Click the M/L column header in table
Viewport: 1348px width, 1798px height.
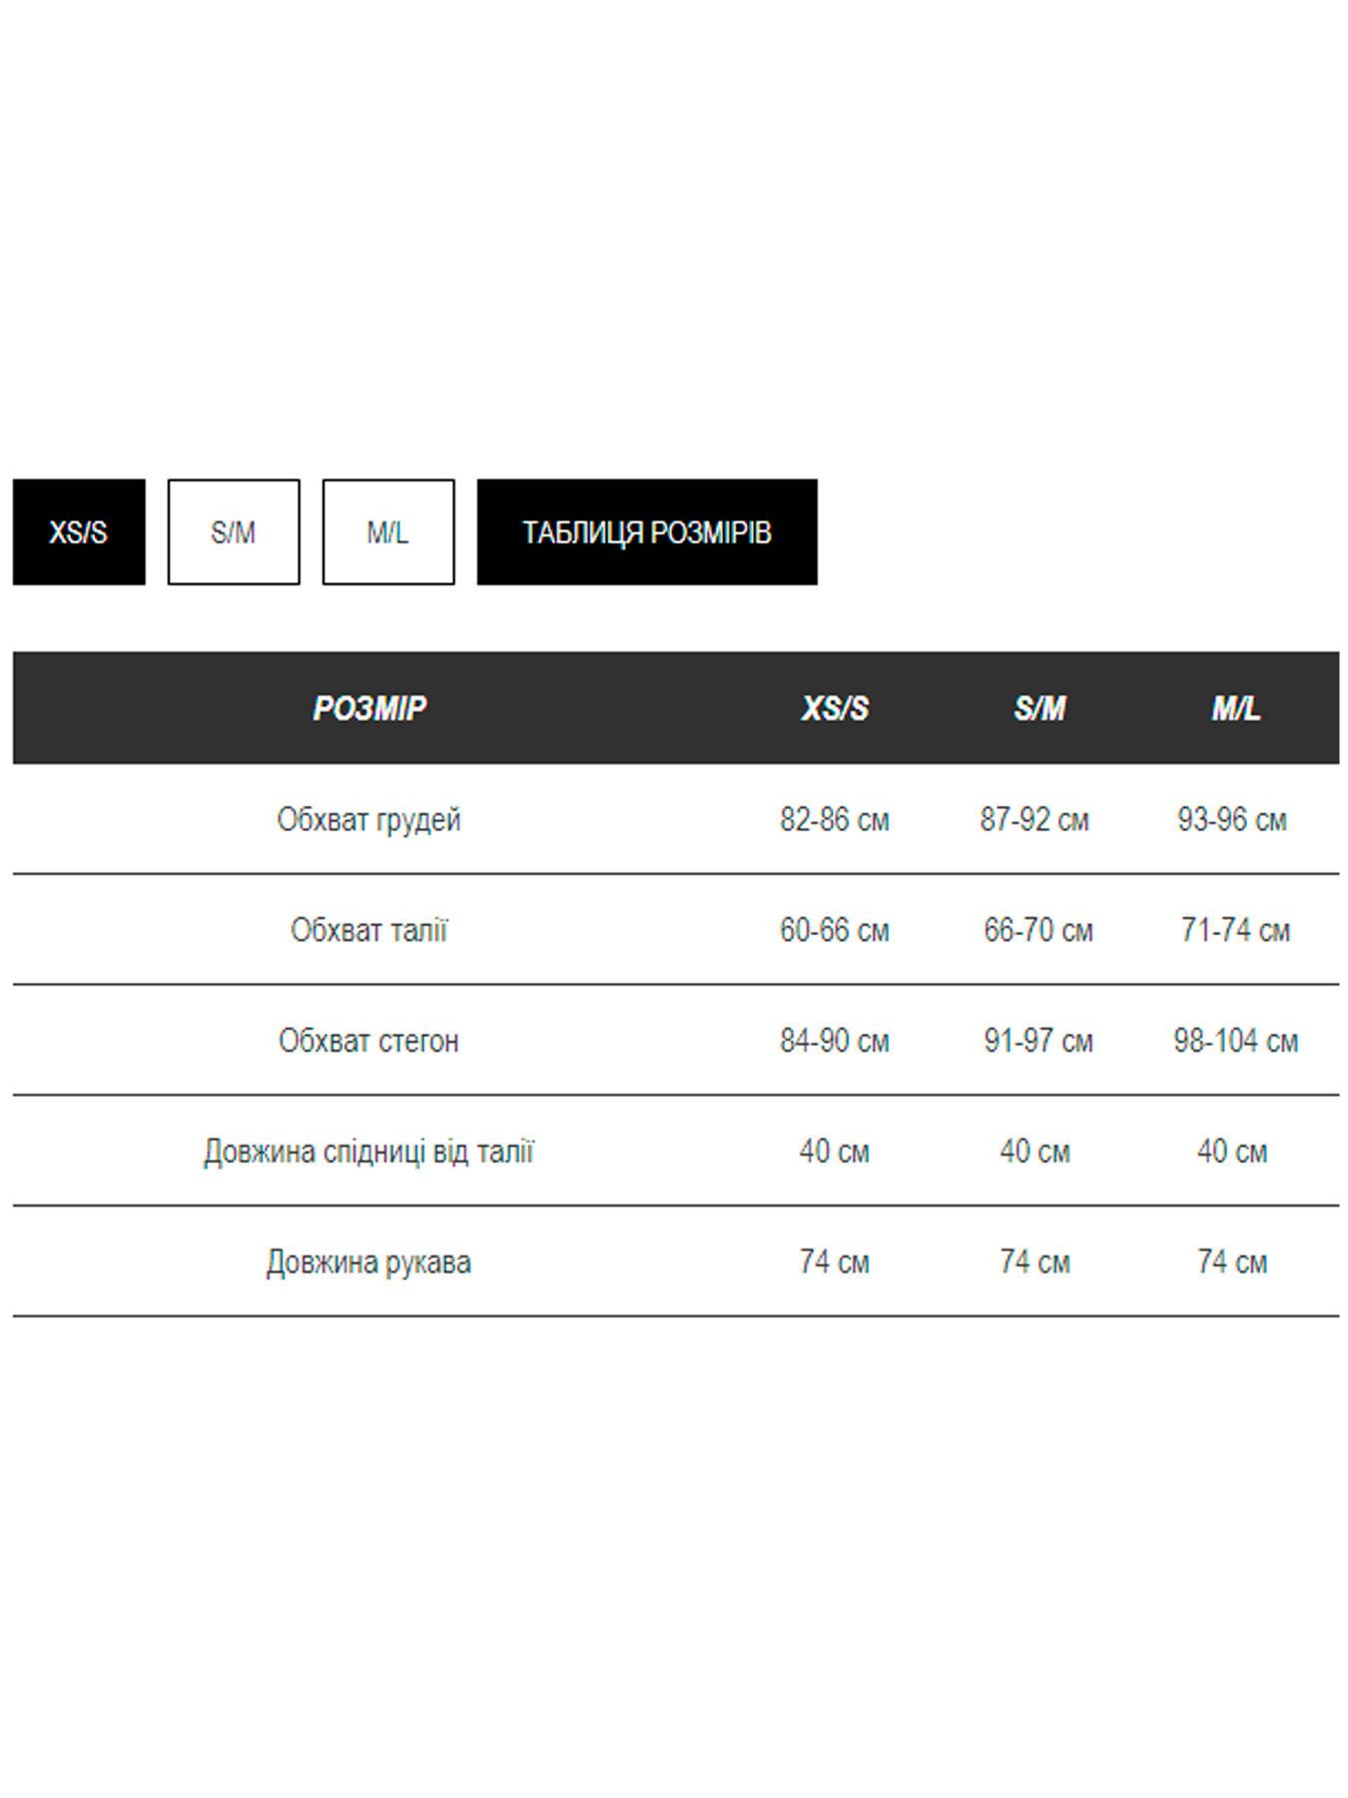[1236, 708]
